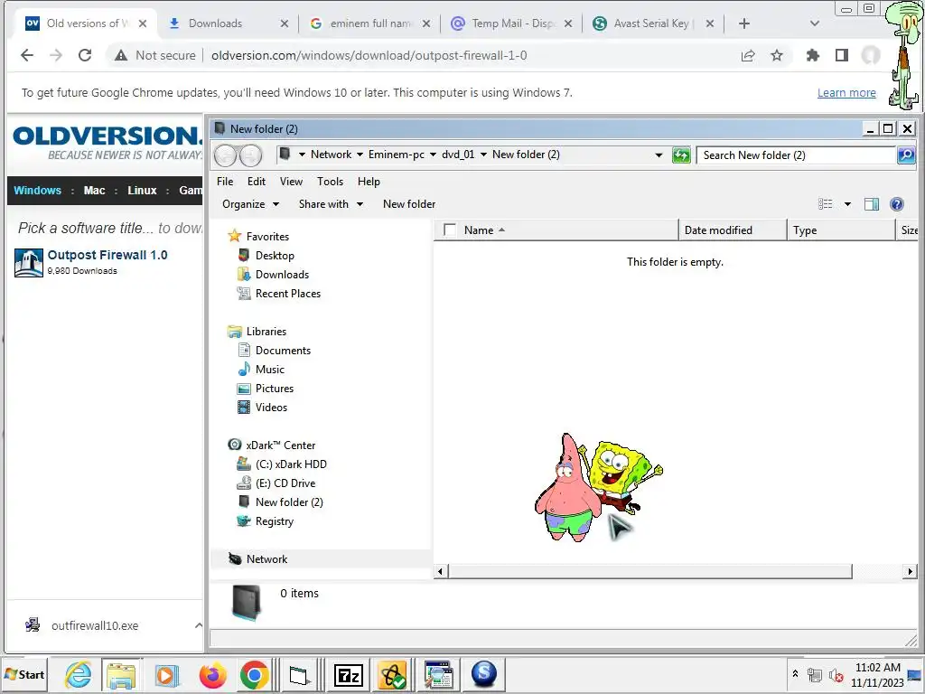Expand the dvd_01 breadcrumb dropdown arrow
925x694 pixels.
pos(483,155)
